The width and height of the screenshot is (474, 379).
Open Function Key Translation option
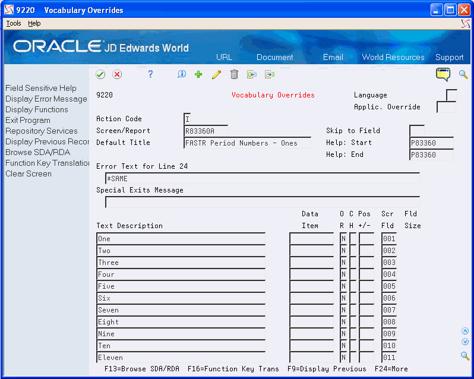click(x=47, y=163)
